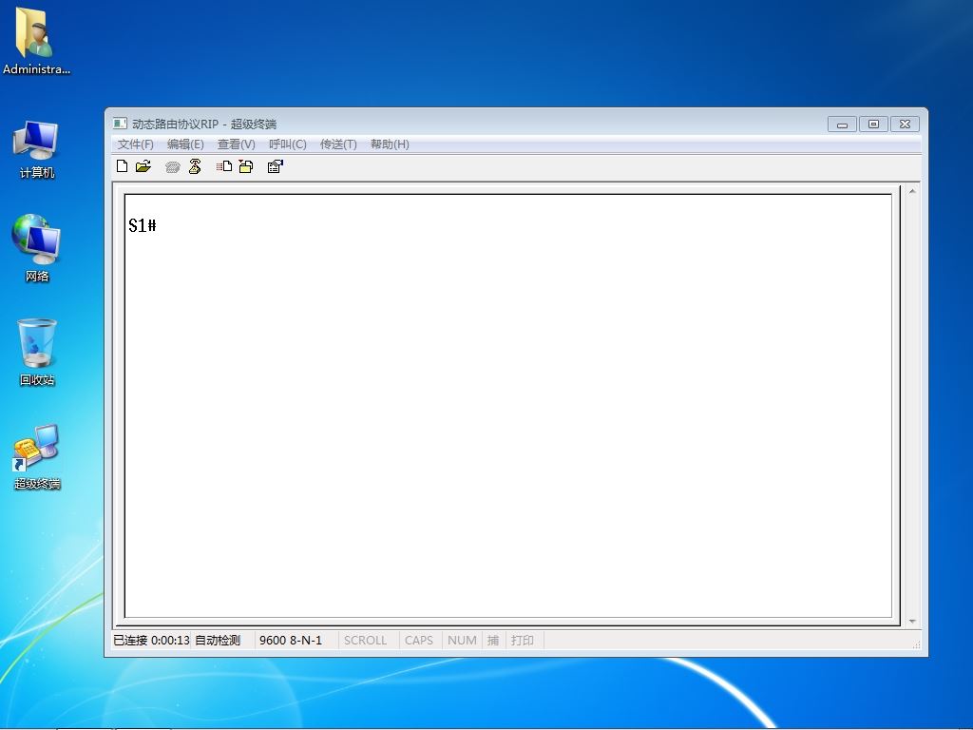Select the 回收站 recycle bin icon
Viewport: 973px width, 730px height.
click(x=37, y=352)
